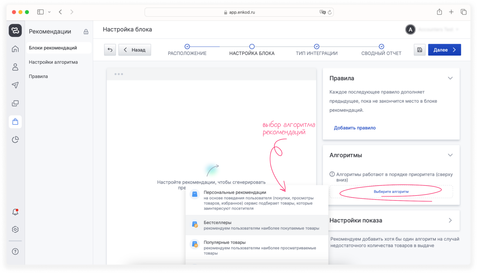Click the contacts person icon in sidebar
Image resolution: width=477 pixels, height=273 pixels.
15,67
